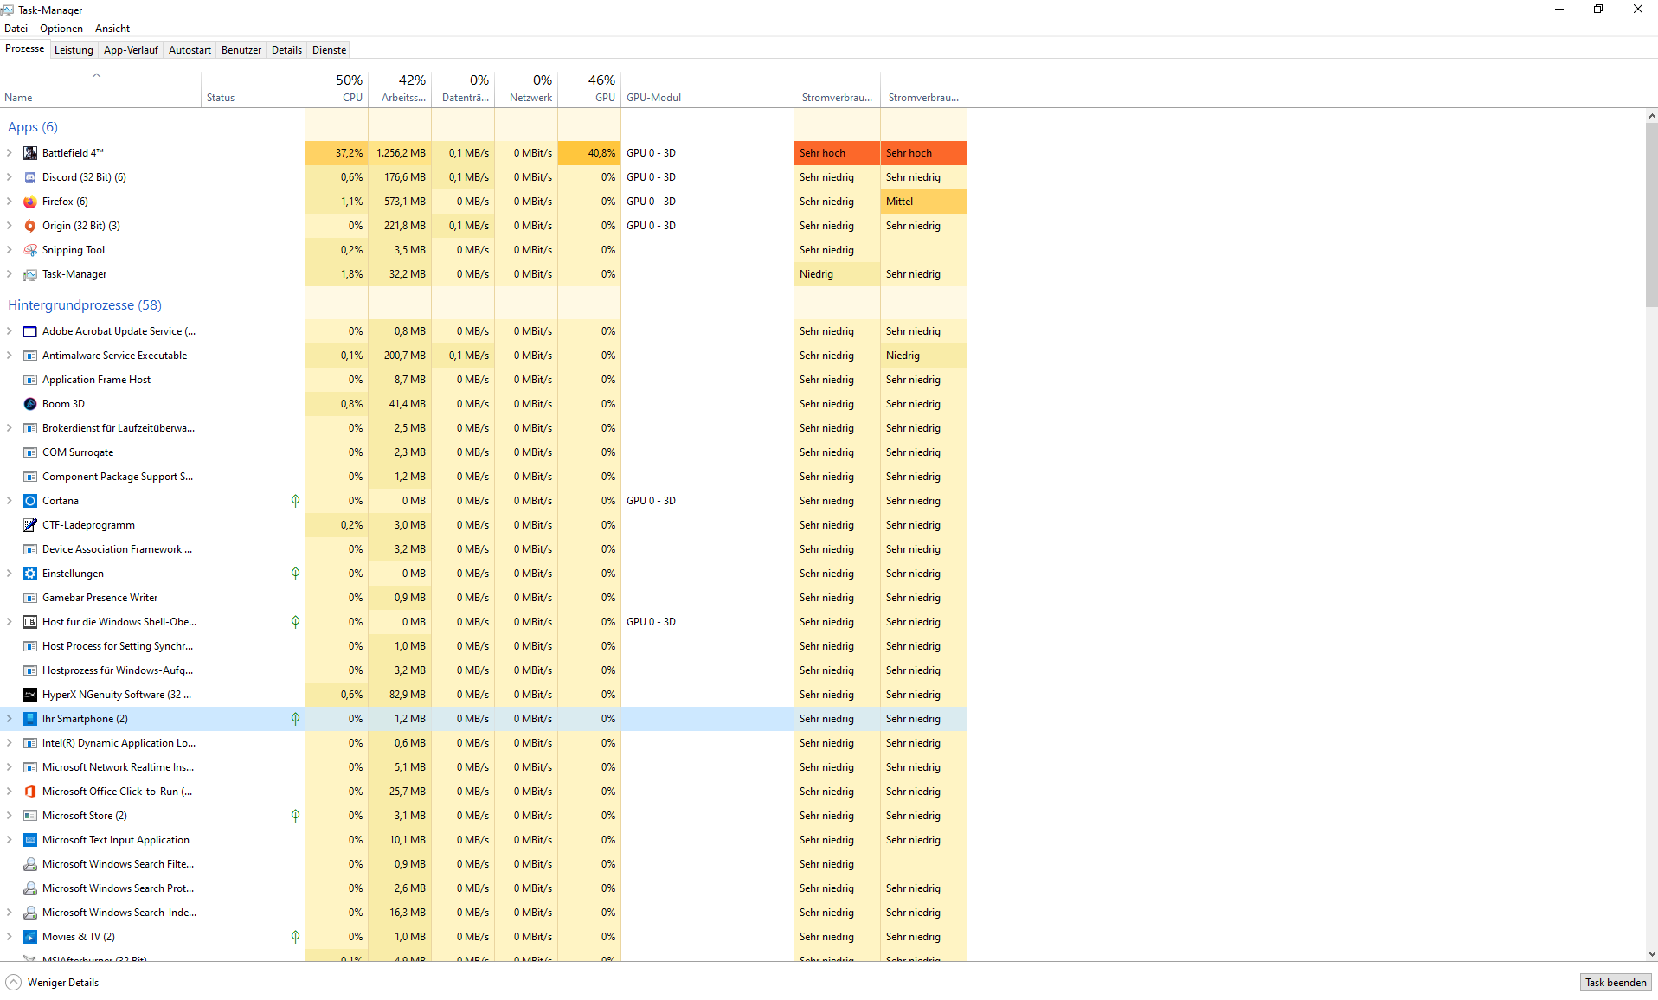Image resolution: width=1658 pixels, height=1000 pixels.
Task: Select the COM Surrogate process
Action: [x=483, y=452]
